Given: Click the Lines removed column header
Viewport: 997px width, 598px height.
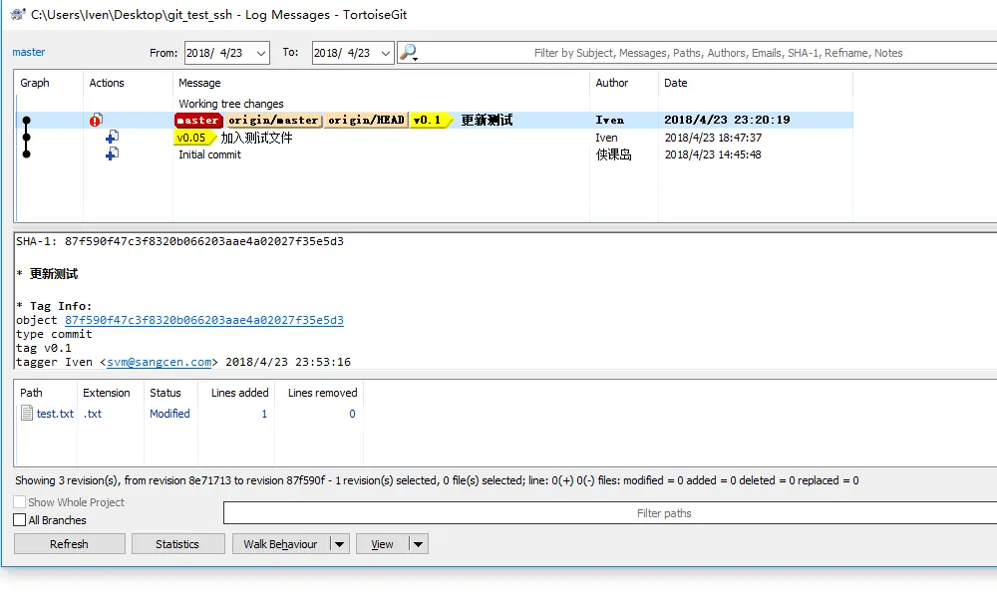Looking at the screenshot, I should (322, 393).
